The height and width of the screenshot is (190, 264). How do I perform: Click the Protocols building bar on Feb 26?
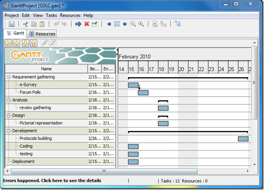click(x=243, y=139)
